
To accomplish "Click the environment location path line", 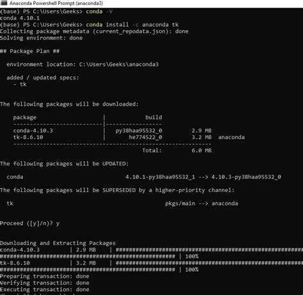I will 82,65.
